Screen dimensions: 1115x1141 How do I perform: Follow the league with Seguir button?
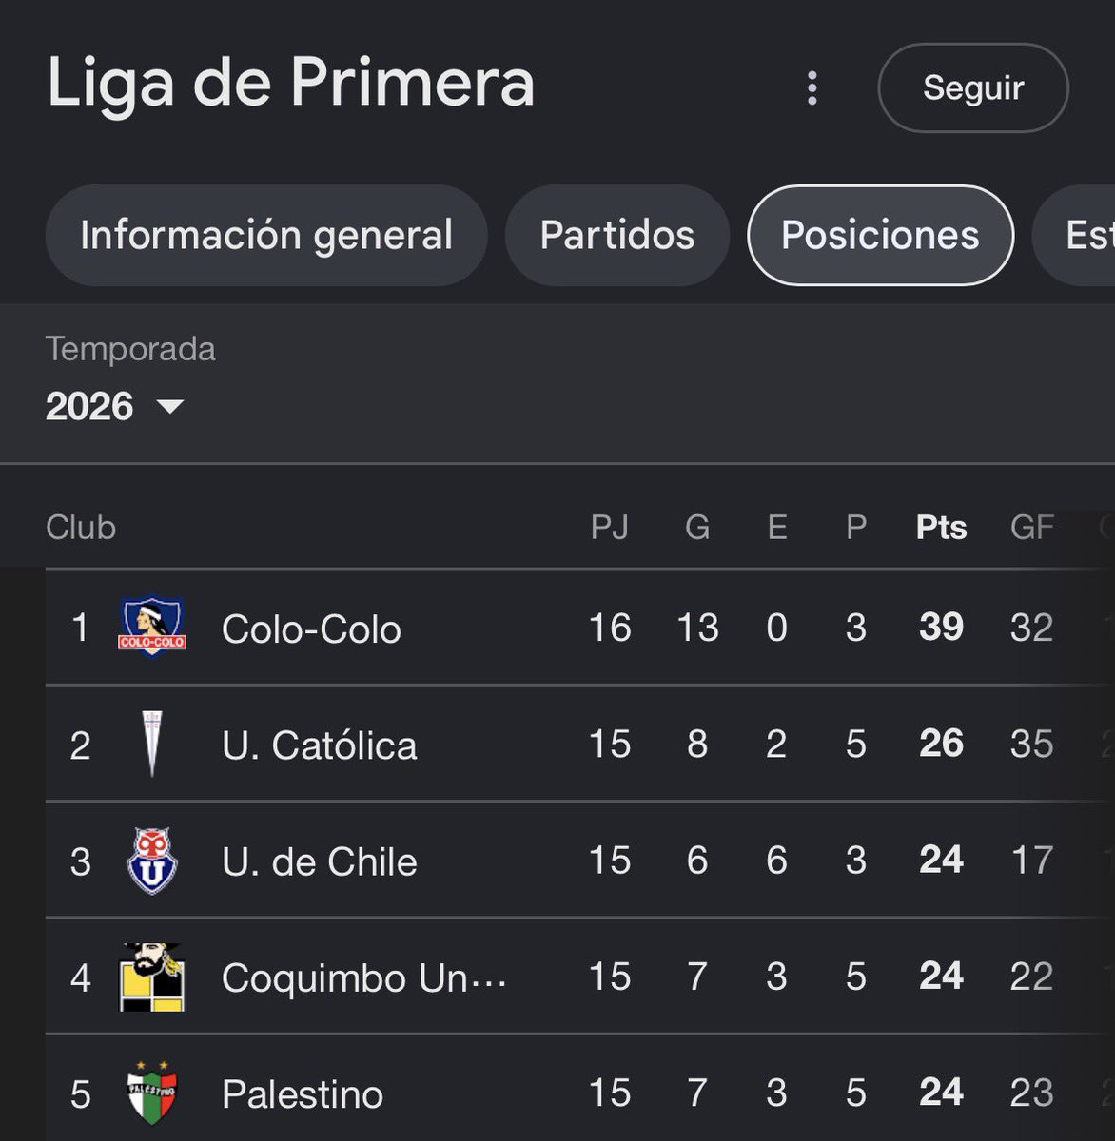[973, 87]
